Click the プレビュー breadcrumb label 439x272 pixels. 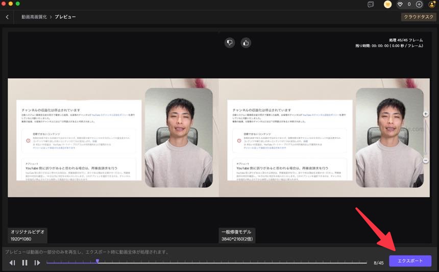[x=65, y=17]
